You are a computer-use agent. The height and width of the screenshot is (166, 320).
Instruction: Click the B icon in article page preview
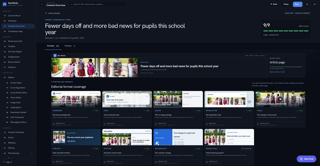tap(55, 56)
